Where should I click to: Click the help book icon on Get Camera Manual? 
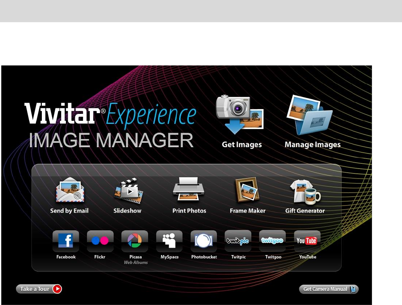353,289
